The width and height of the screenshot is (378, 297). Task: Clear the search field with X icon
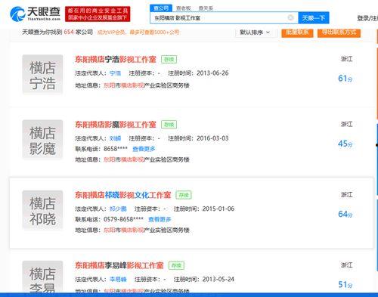click(290, 17)
